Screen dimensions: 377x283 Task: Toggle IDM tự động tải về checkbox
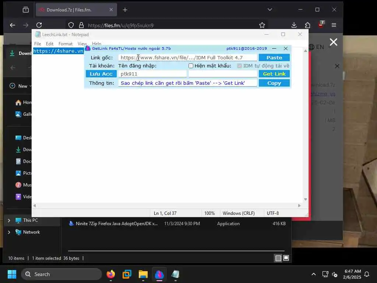click(x=239, y=66)
